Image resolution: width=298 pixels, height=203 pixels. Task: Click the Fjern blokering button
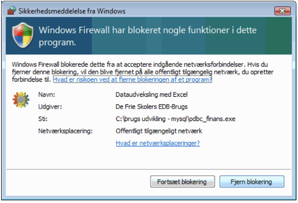pyautogui.click(x=252, y=182)
